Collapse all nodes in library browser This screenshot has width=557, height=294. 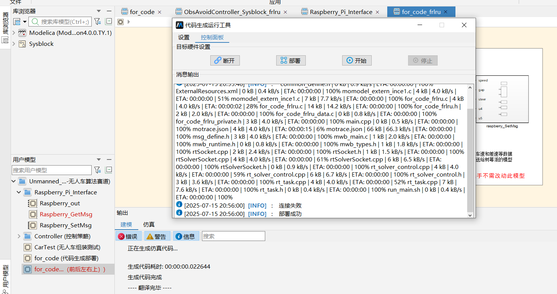click(109, 22)
